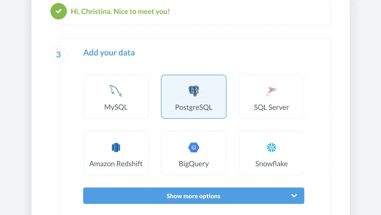
Task: Choose the PostgreSQL elephant icon
Action: (x=194, y=91)
